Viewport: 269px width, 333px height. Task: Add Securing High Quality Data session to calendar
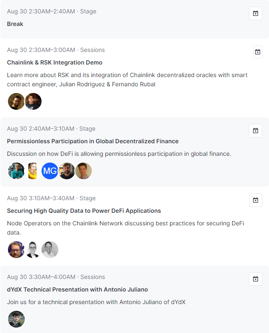pos(255,200)
